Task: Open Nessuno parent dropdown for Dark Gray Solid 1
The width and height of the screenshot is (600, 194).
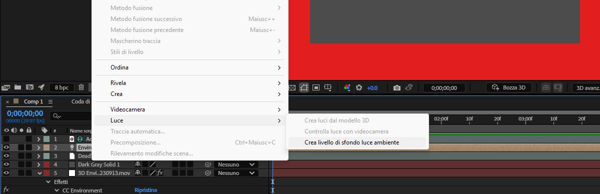Action: (x=236, y=164)
